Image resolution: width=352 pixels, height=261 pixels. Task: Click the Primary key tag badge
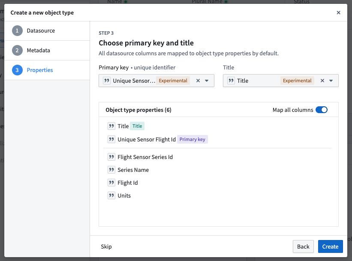193,139
